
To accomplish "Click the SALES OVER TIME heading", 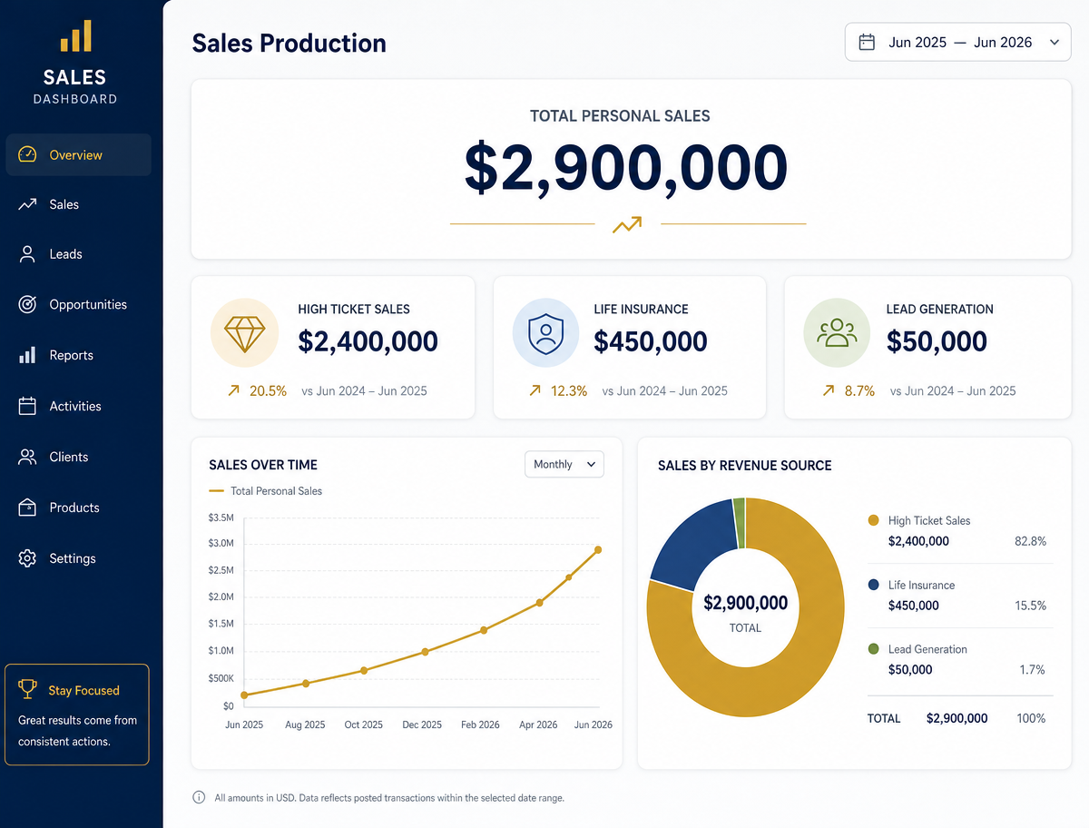I will (263, 465).
